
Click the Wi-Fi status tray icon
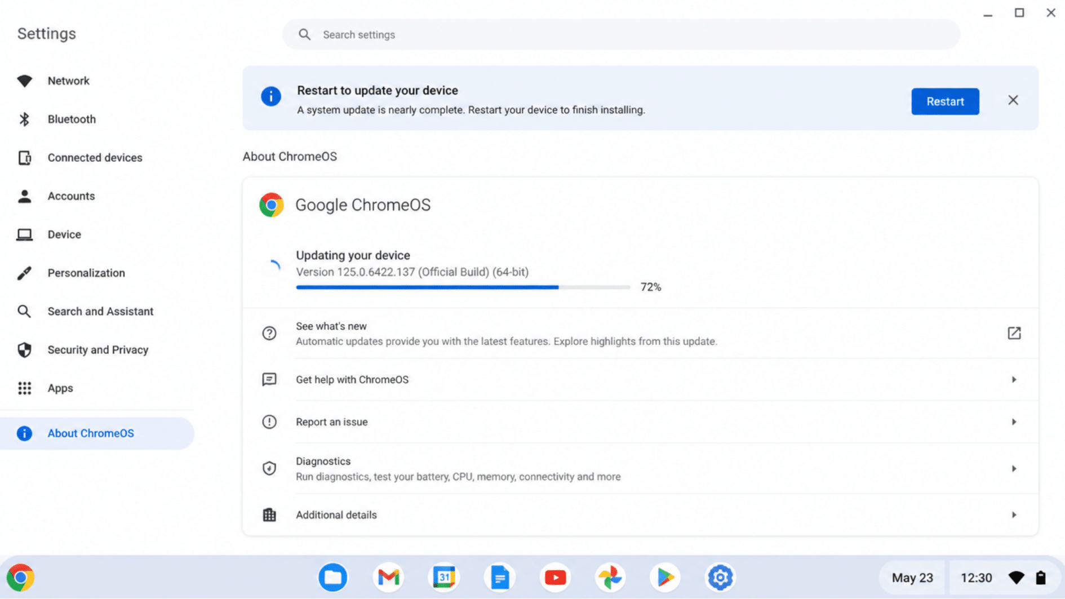point(1017,578)
